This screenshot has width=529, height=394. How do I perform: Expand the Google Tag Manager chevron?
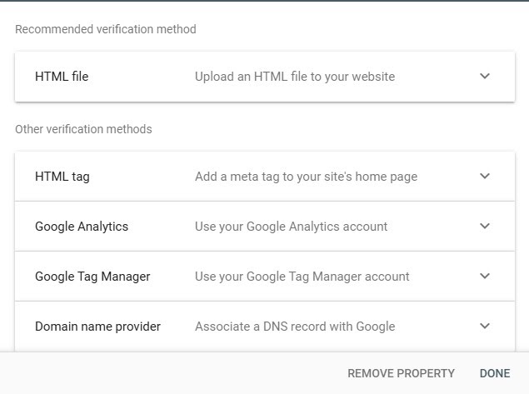(x=485, y=277)
